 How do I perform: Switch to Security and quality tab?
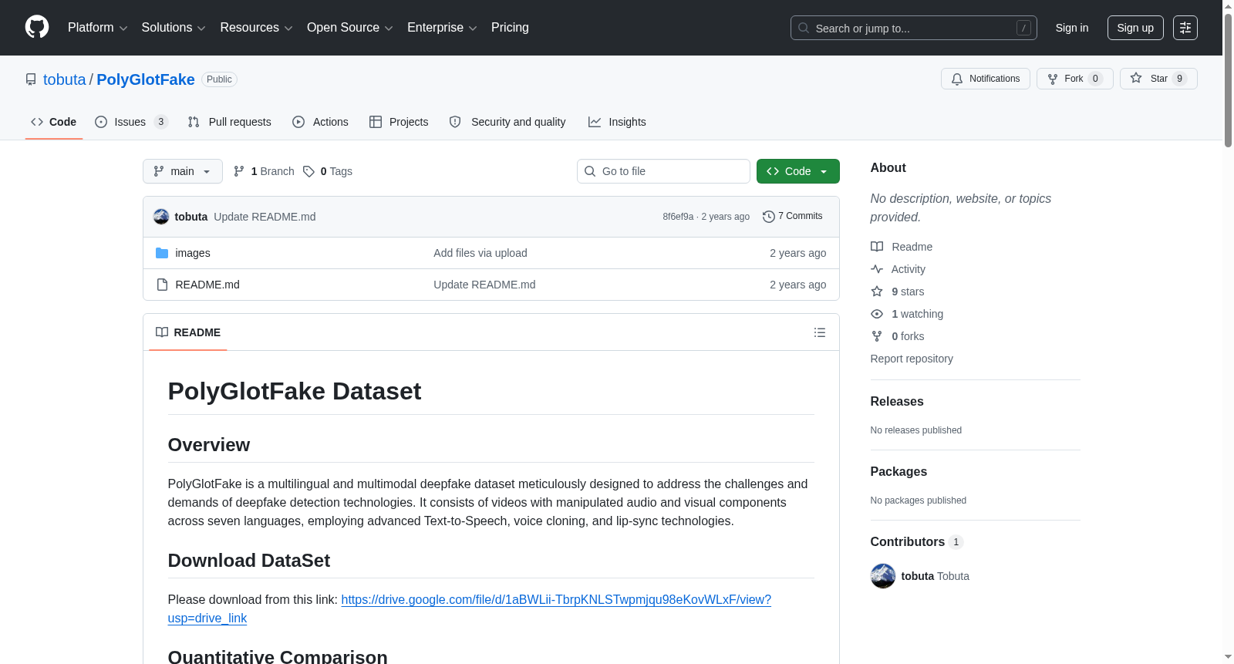[507, 122]
